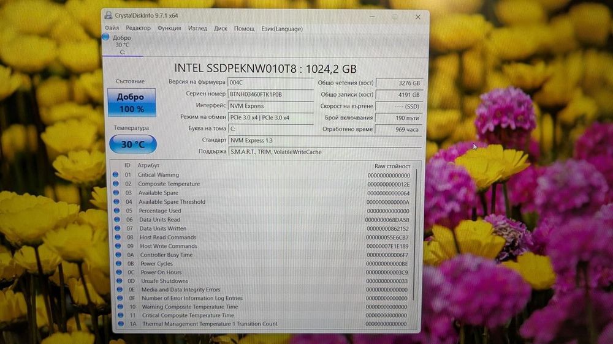Click status dot for Warning Composite Temperature Time
This screenshot has width=613, height=344.
tap(120, 307)
